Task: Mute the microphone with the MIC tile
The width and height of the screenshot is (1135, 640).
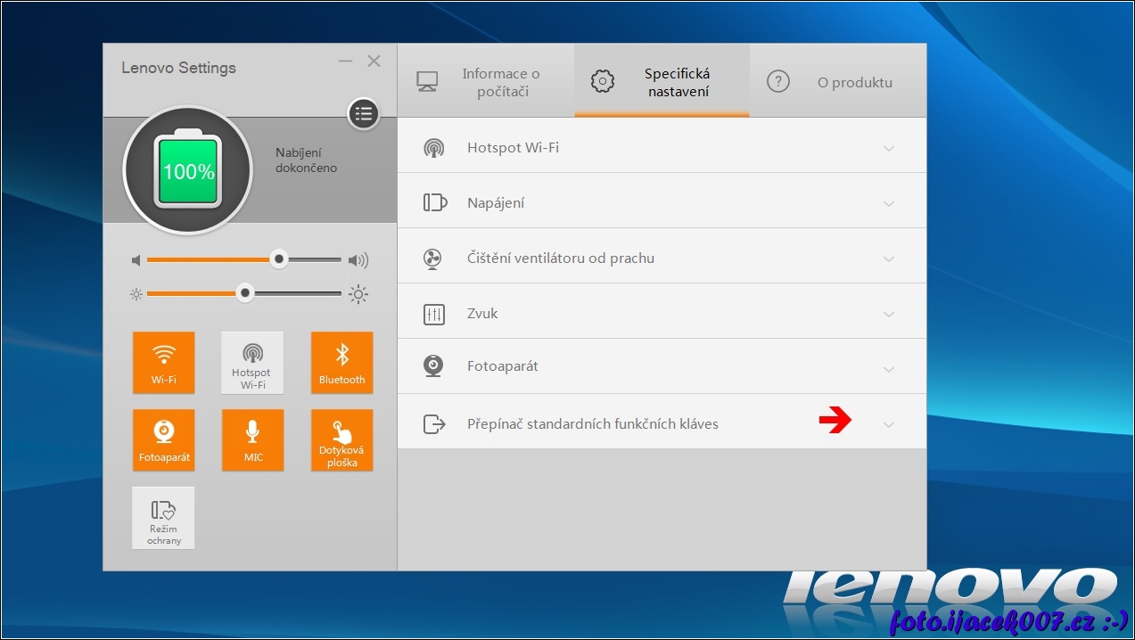Action: pyautogui.click(x=252, y=440)
